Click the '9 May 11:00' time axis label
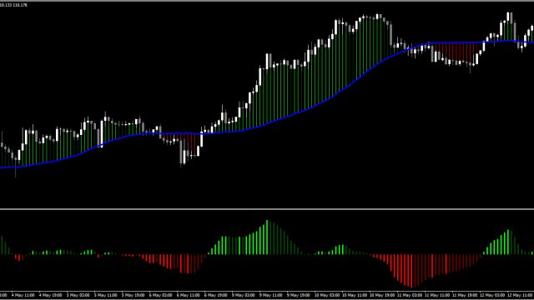The height and width of the screenshot is (300, 534). 271,295
